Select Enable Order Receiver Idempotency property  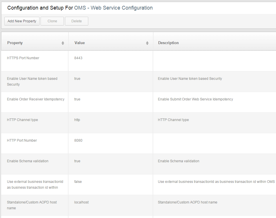pyautogui.click(x=36, y=99)
